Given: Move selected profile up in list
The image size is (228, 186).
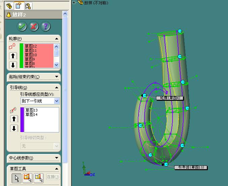Looking at the screenshot, I should [13, 56].
